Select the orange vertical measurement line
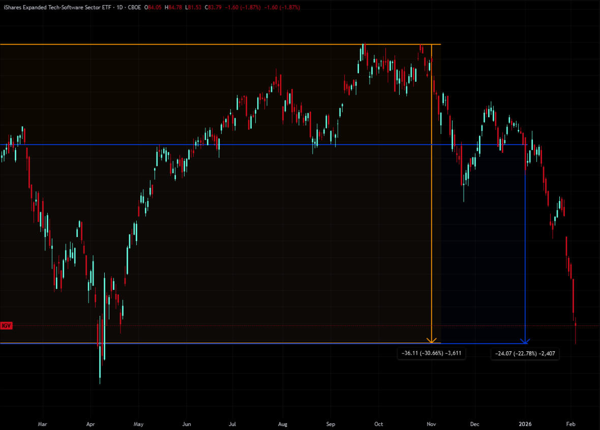 point(432,203)
